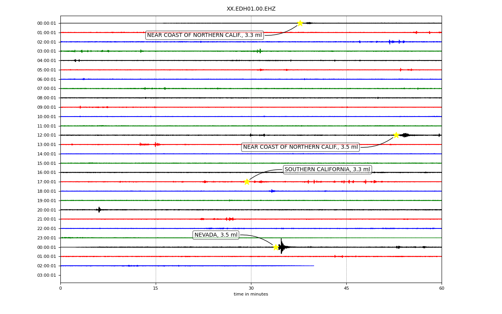The width and height of the screenshot is (502, 314).
Task: Click the yellow star on the 12:00:01 trace
Action: pos(396,135)
